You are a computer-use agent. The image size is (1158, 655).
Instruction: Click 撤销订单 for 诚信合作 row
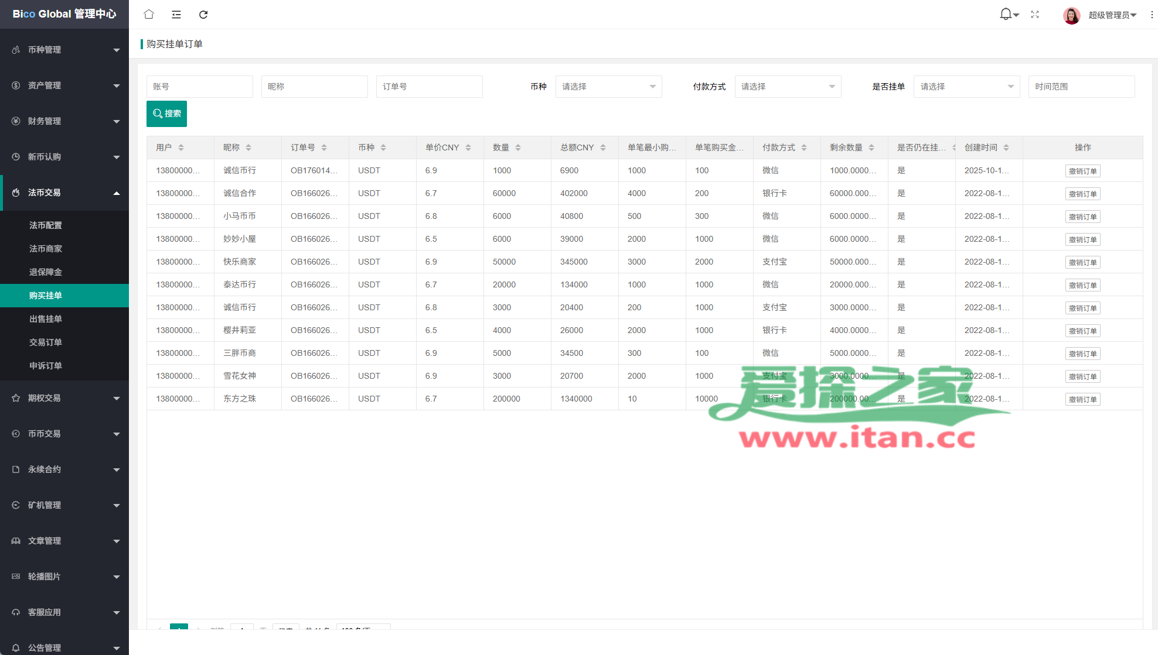tap(1082, 194)
